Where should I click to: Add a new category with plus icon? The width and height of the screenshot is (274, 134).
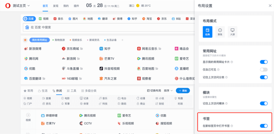click(x=122, y=40)
